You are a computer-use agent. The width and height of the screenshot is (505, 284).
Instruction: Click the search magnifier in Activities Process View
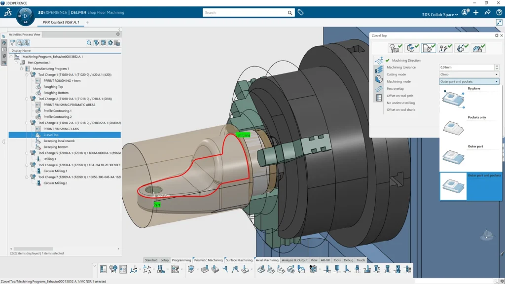89,43
